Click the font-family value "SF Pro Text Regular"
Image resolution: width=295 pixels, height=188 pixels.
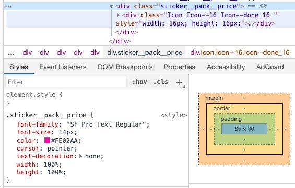point(106,124)
